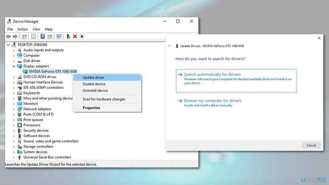Click the Human Interface Devices icon

pos(19,82)
